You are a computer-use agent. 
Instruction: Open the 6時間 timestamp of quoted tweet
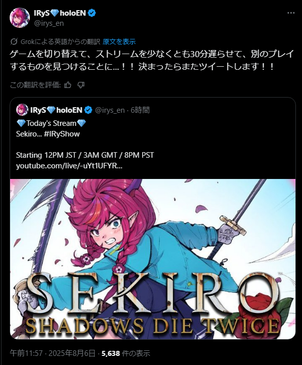(x=140, y=110)
